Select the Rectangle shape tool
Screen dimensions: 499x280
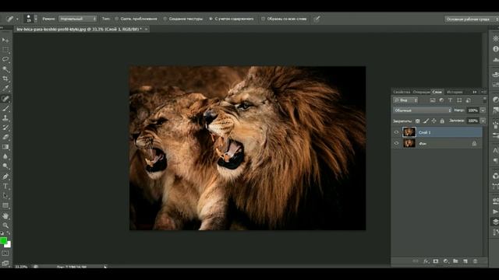point(5,205)
